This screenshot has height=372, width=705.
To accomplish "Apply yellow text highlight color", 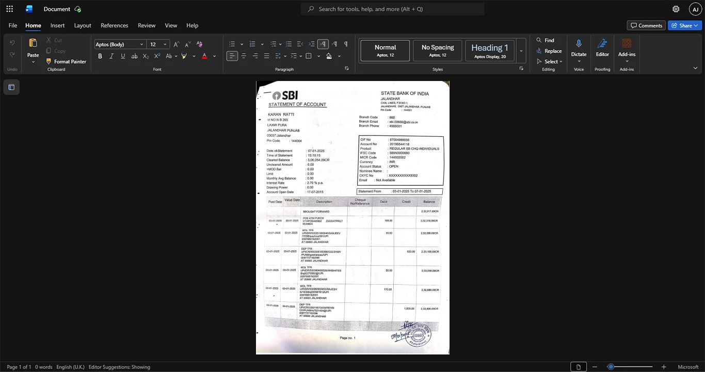I will [x=184, y=56].
